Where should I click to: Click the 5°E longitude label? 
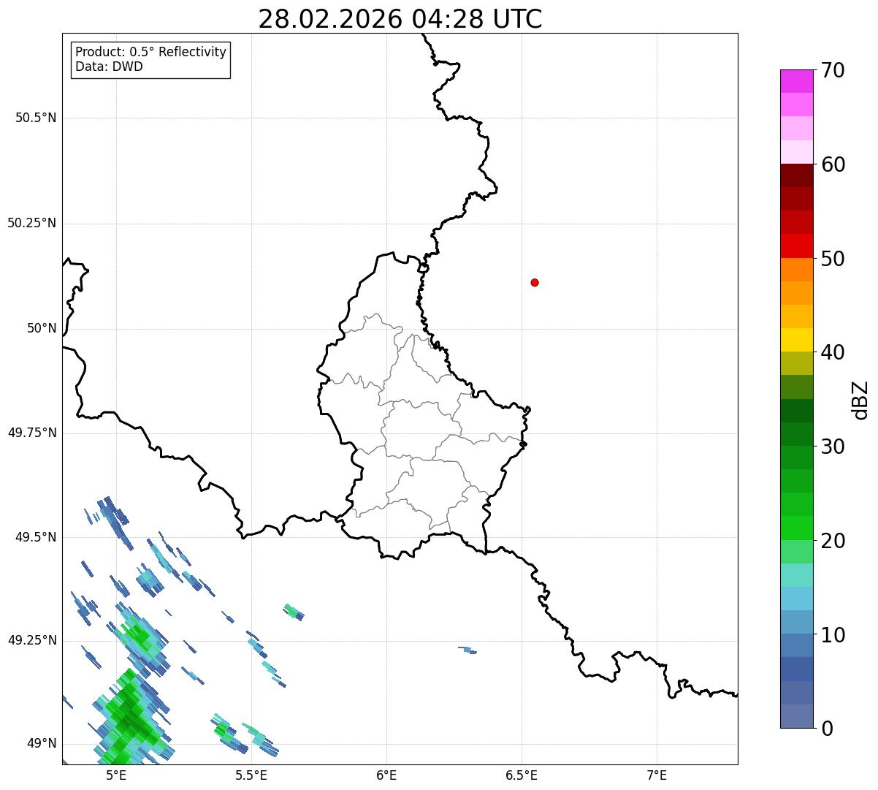click(x=116, y=775)
